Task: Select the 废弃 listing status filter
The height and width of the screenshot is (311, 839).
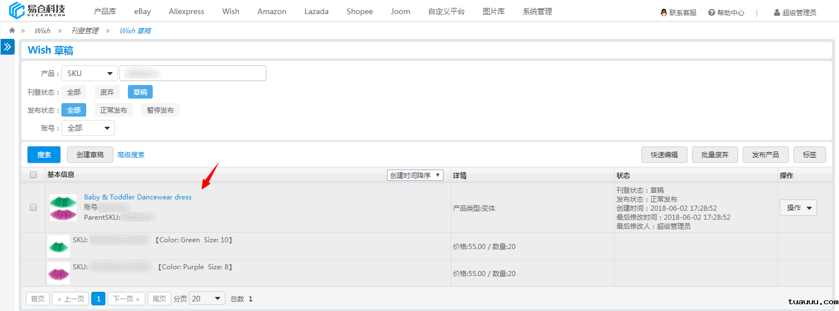Action: (107, 92)
